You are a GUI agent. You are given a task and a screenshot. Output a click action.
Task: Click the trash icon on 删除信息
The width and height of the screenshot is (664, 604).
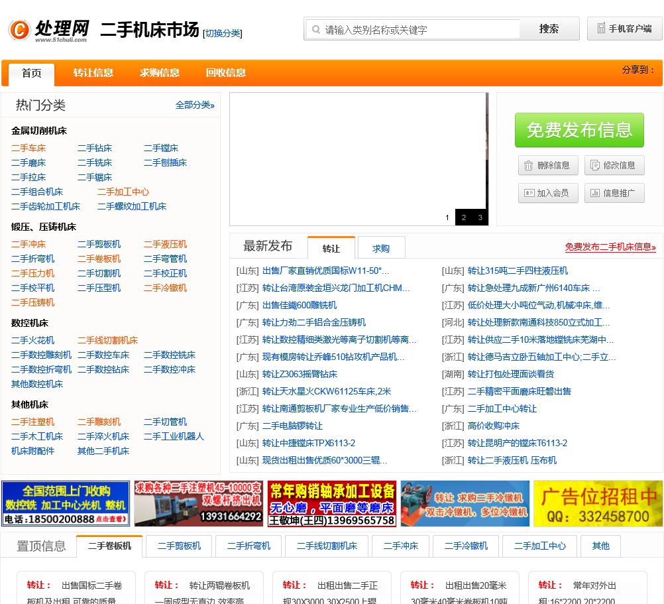click(529, 165)
